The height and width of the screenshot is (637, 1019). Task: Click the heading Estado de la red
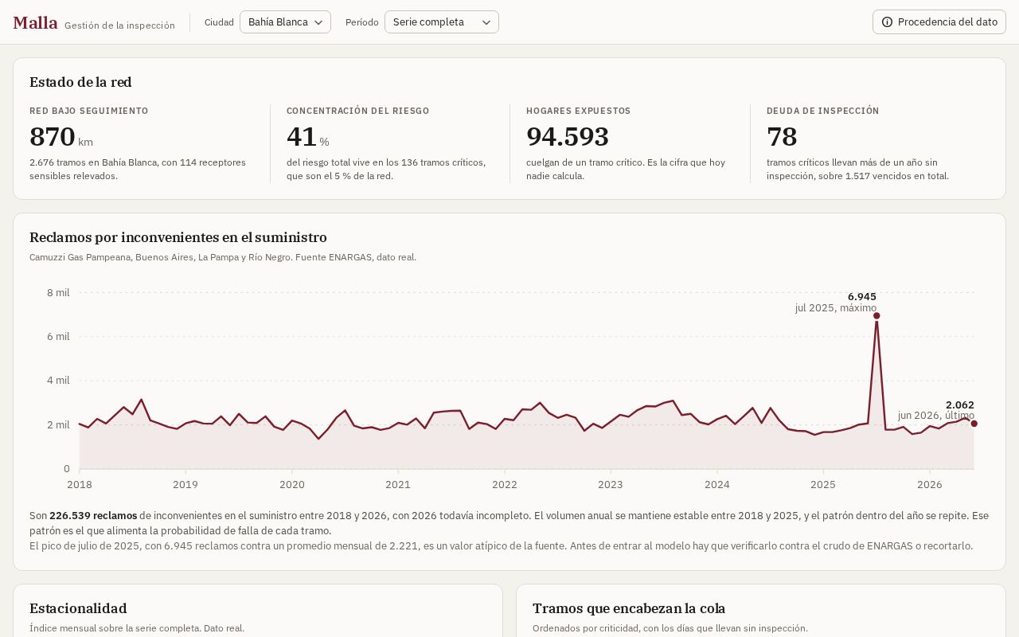(80, 82)
